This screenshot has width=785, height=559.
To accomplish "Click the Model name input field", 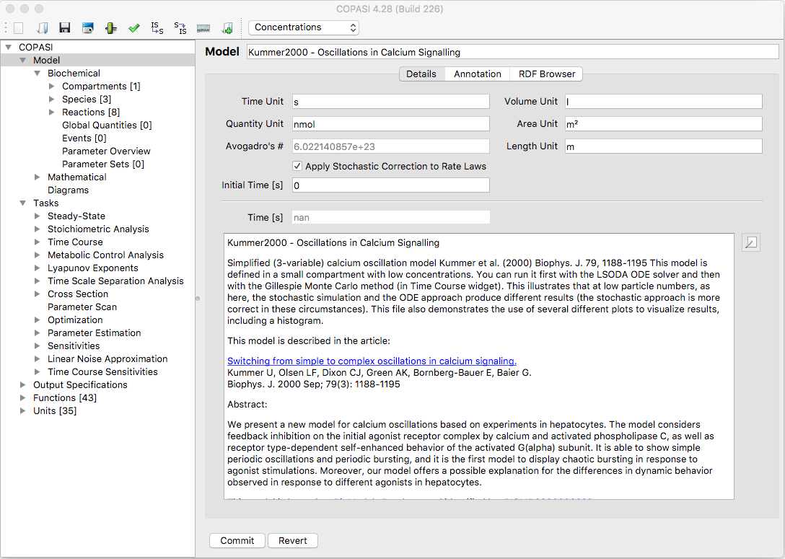I will coord(513,52).
